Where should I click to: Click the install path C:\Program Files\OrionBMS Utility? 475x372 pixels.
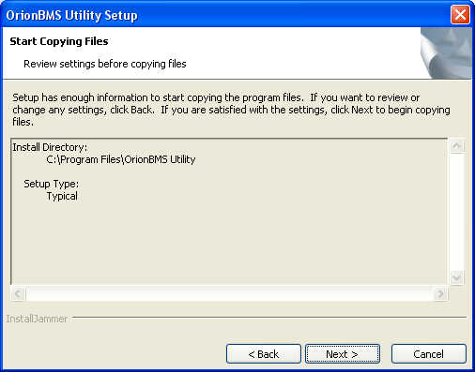[x=121, y=159]
